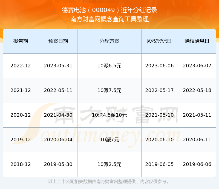Click the plan cell 10派6.5元
Image resolution: width=219 pixels, height=189 pixels.
click(109, 66)
